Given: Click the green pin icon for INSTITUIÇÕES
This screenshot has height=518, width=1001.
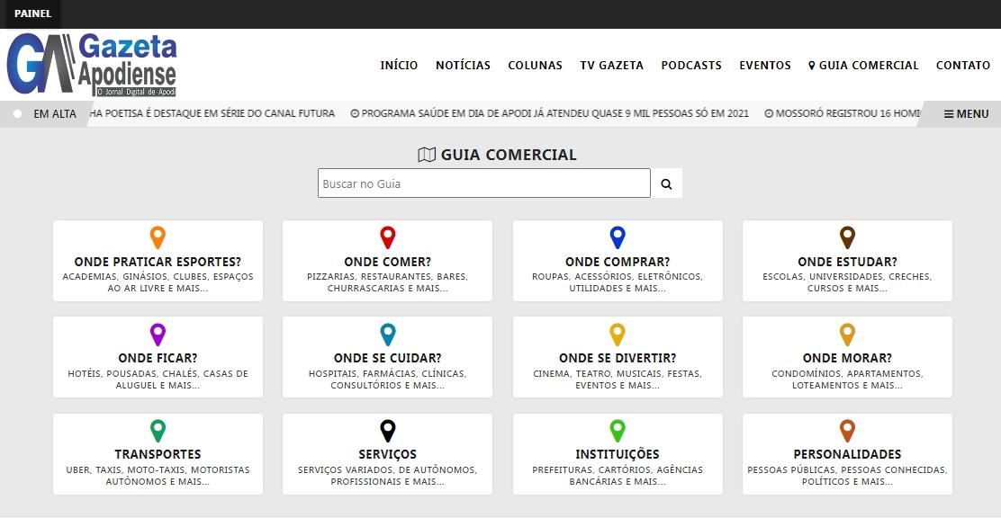Looking at the screenshot, I should (x=617, y=429).
